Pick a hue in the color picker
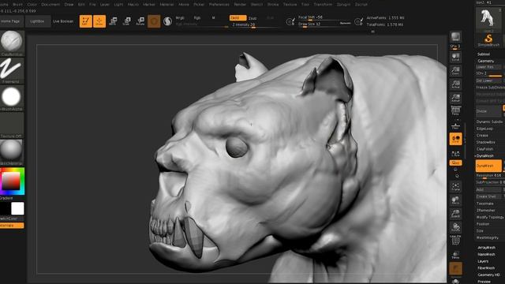Viewport: 505px width, 284px height. point(13,181)
